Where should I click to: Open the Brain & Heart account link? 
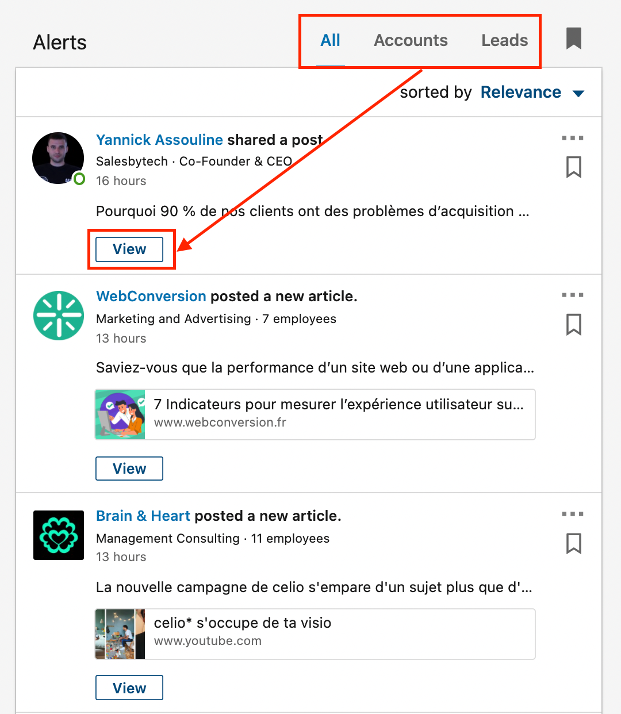(143, 516)
